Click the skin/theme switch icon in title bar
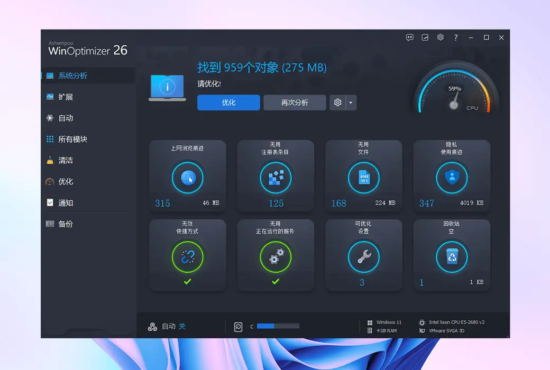 [425, 38]
